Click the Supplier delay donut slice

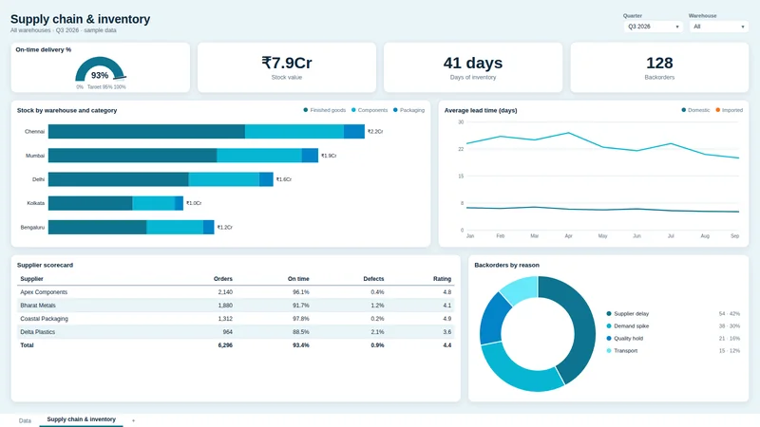coord(583,329)
